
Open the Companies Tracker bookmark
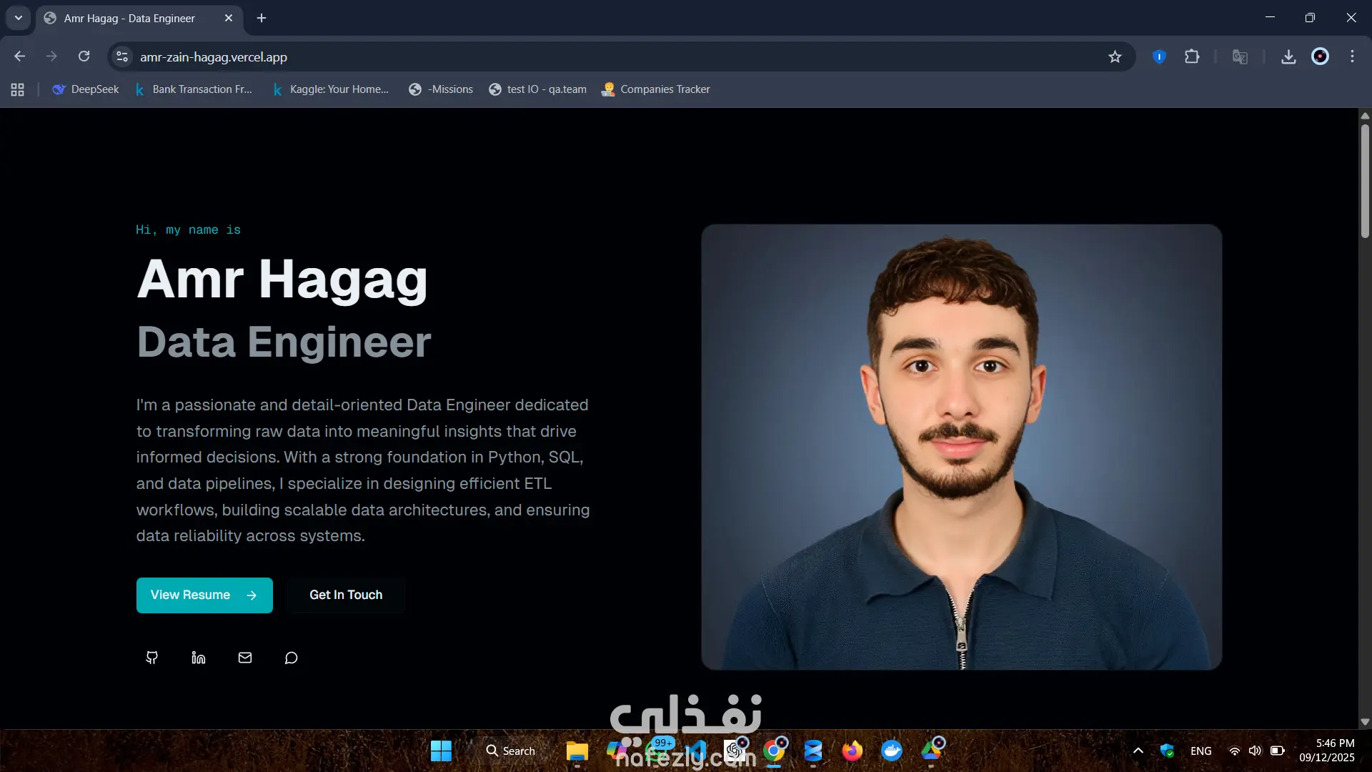click(656, 89)
